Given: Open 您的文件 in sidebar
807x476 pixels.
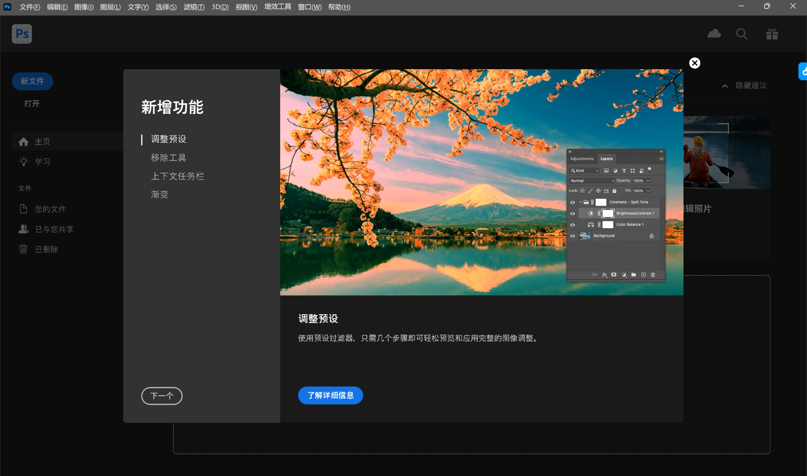Looking at the screenshot, I should 50,209.
